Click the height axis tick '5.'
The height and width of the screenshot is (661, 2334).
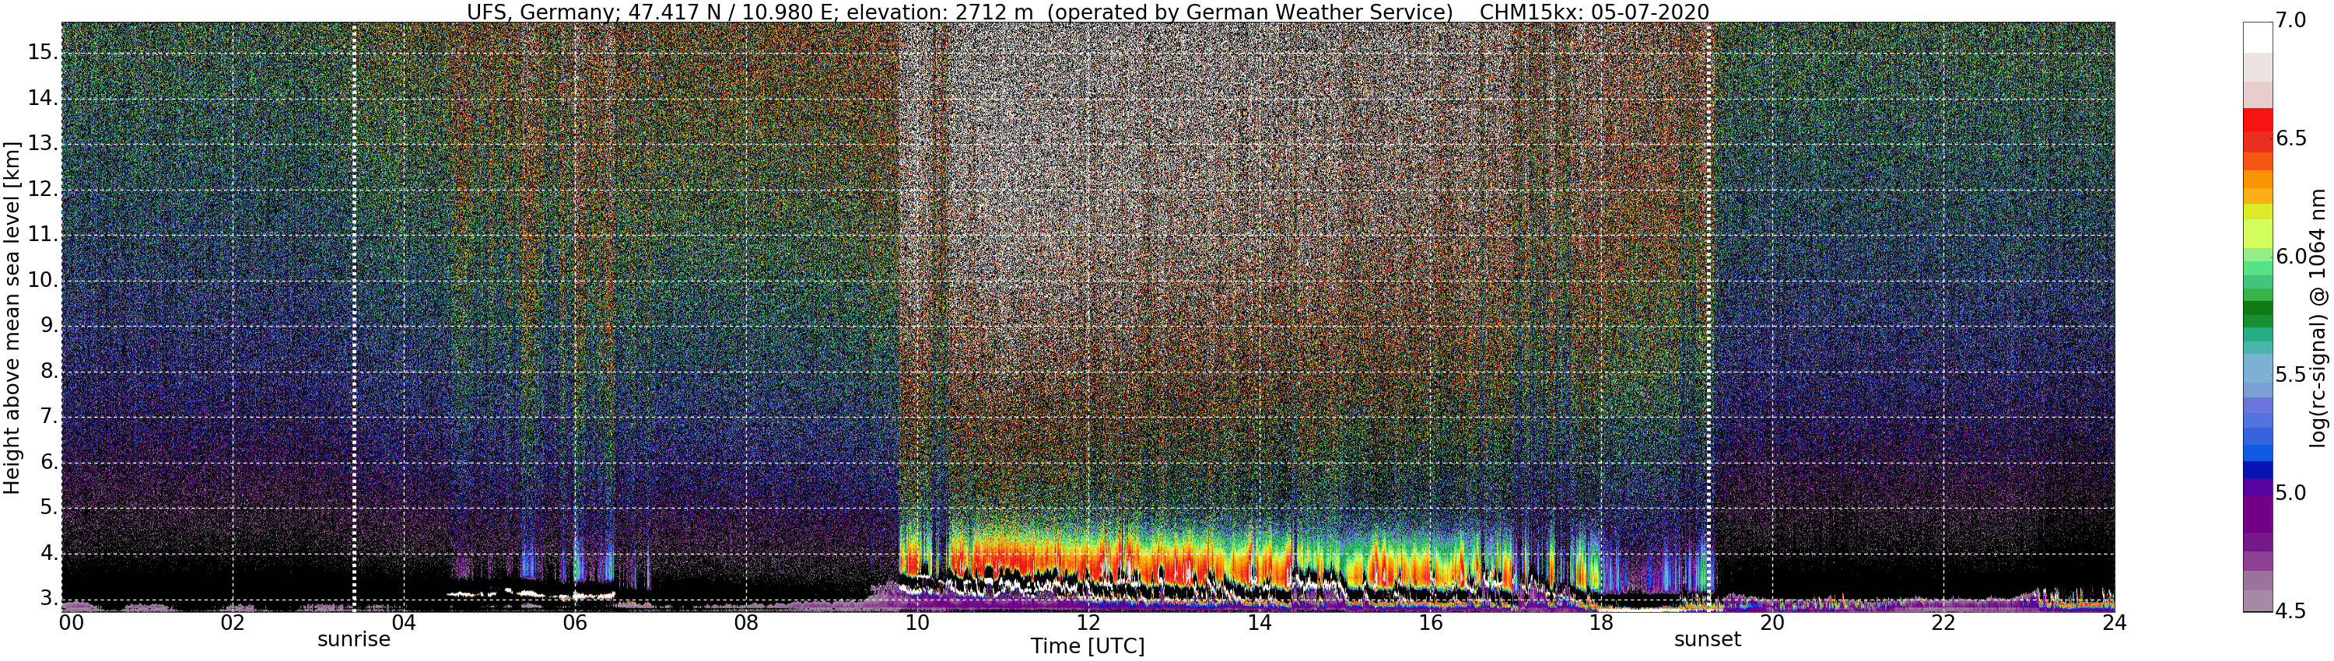tap(49, 508)
